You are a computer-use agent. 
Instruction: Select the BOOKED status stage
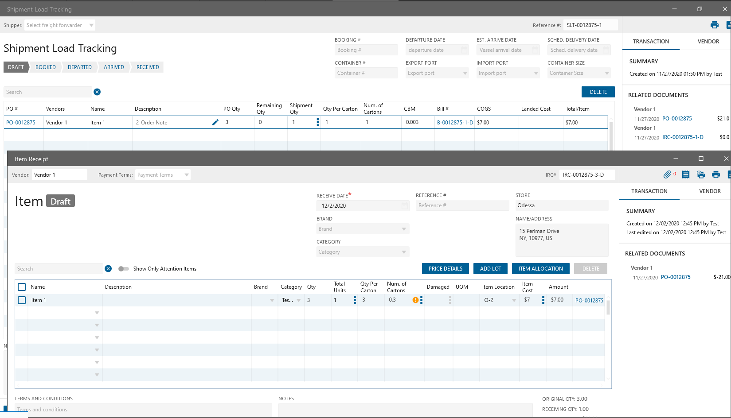[46, 67]
